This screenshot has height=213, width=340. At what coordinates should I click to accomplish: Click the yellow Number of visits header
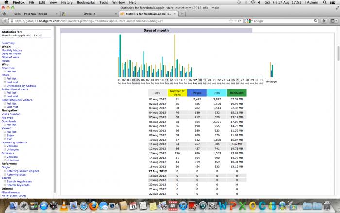pyautogui.click(x=177, y=93)
